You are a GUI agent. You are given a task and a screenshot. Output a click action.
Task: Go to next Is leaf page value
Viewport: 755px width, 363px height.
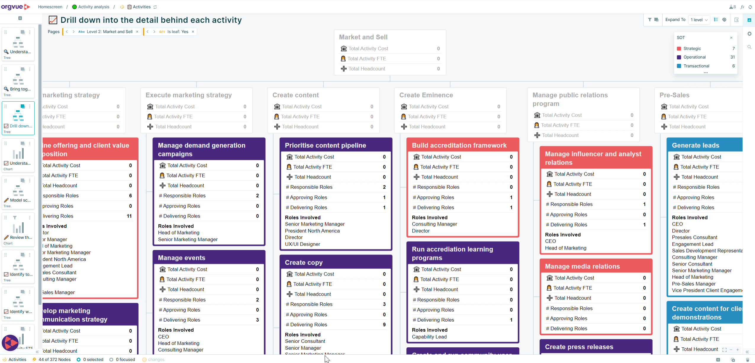(x=154, y=32)
